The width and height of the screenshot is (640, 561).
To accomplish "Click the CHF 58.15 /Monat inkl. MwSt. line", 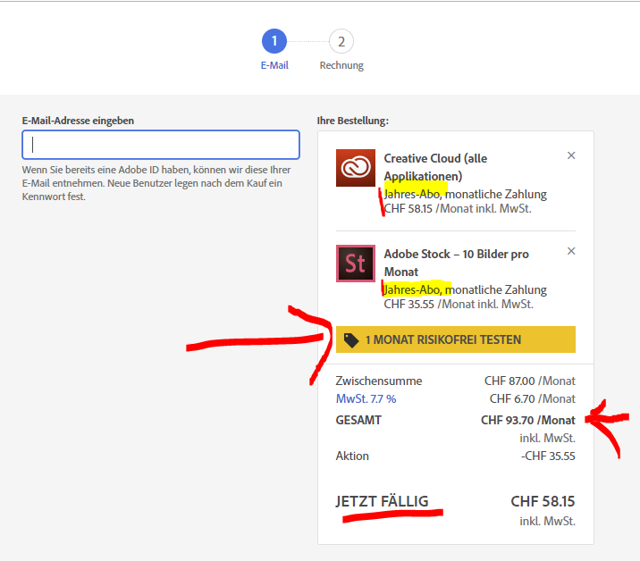I will point(458,208).
